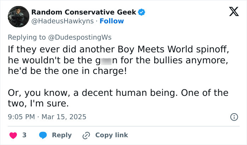The image size is (247, 145).
Task: Open the tweet info circle icon
Action: pyautogui.click(x=234, y=117)
